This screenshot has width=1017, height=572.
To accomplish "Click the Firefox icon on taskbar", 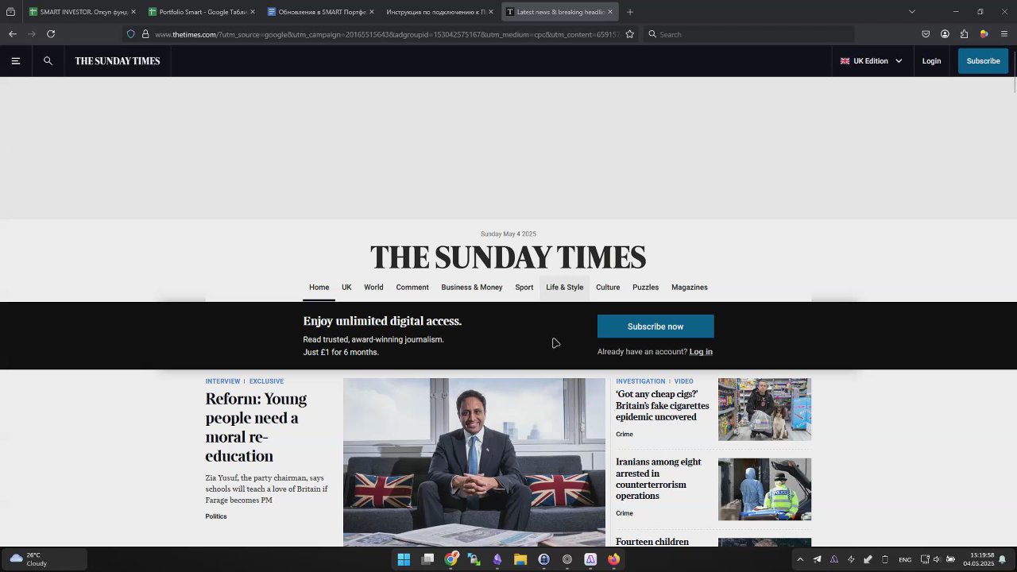I will coord(613,559).
